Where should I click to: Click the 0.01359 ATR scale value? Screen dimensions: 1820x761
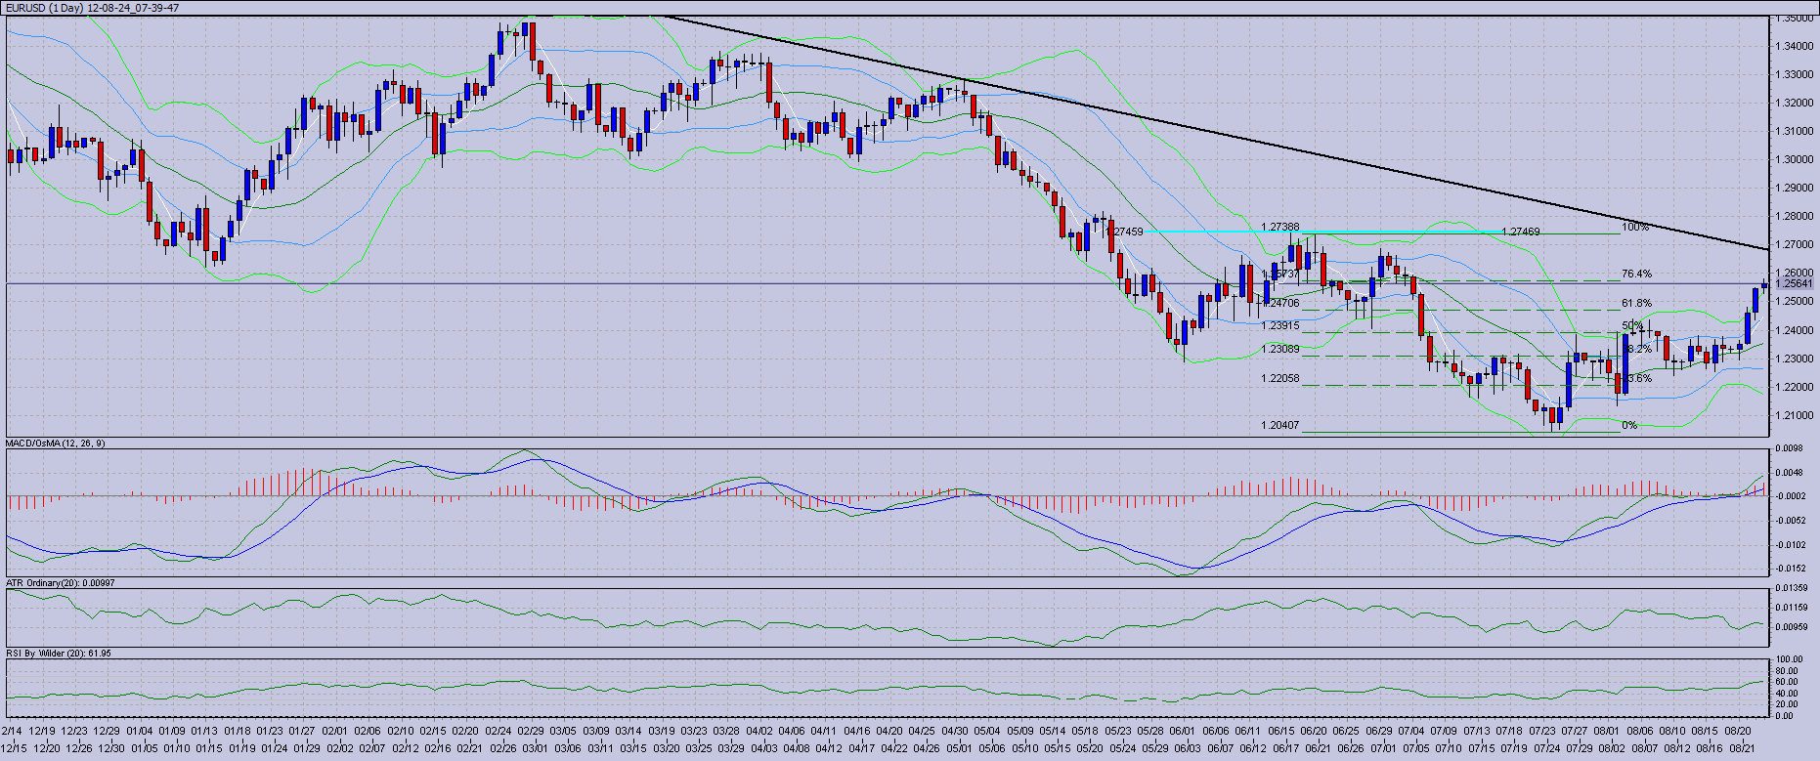point(1793,588)
